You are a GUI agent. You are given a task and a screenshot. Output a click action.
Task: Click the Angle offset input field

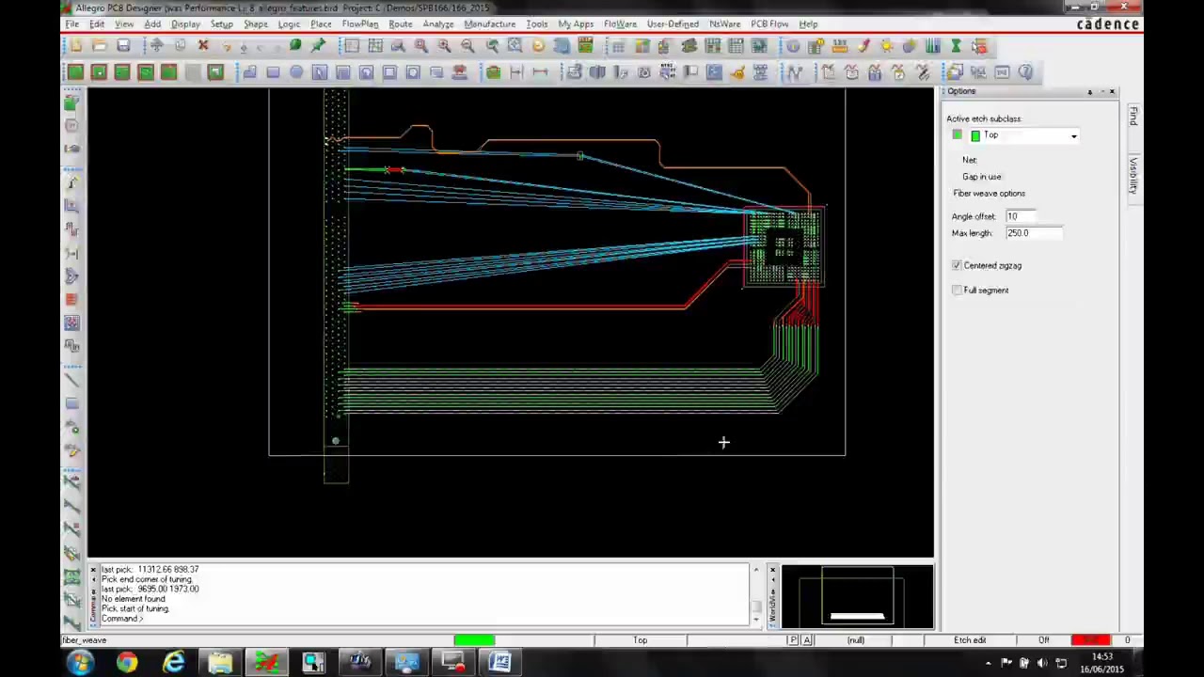pos(1020,216)
